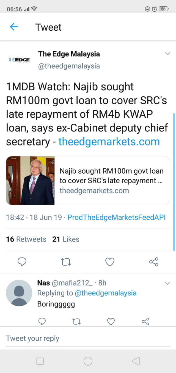This screenshot has height=373, width=176.
Task: Retweet the main 1MDB Watch tweet
Action: click(66, 261)
